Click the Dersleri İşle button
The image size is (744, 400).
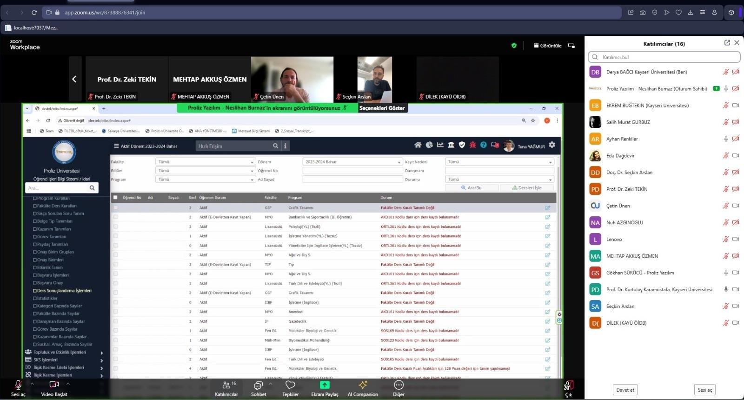click(527, 187)
